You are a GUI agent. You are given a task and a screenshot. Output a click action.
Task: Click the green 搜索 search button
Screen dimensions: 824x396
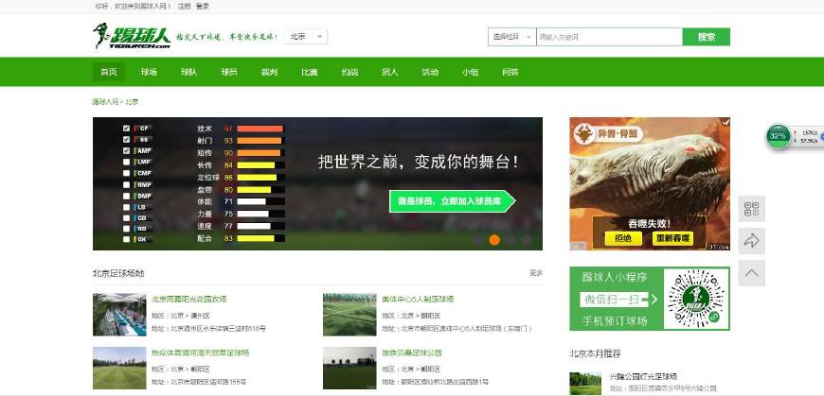tap(707, 37)
